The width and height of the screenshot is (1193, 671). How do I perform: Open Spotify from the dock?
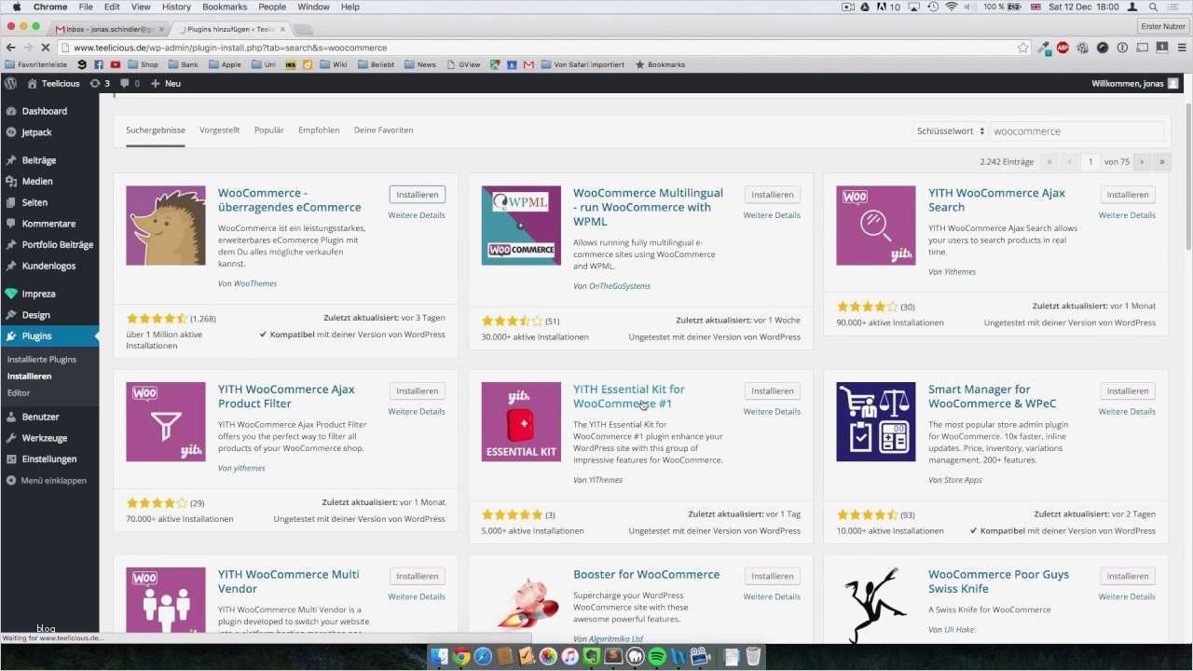coord(656,656)
